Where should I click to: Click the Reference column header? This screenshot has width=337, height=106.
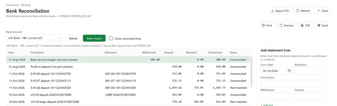[111, 53]
